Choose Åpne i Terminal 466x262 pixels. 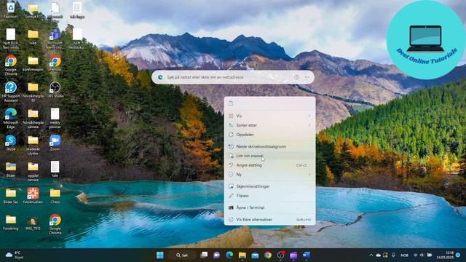[x=269, y=207]
